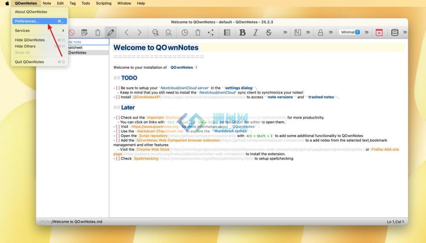Select Hide Others menu entry
Viewport: 426px width, 243px height.
(40, 46)
